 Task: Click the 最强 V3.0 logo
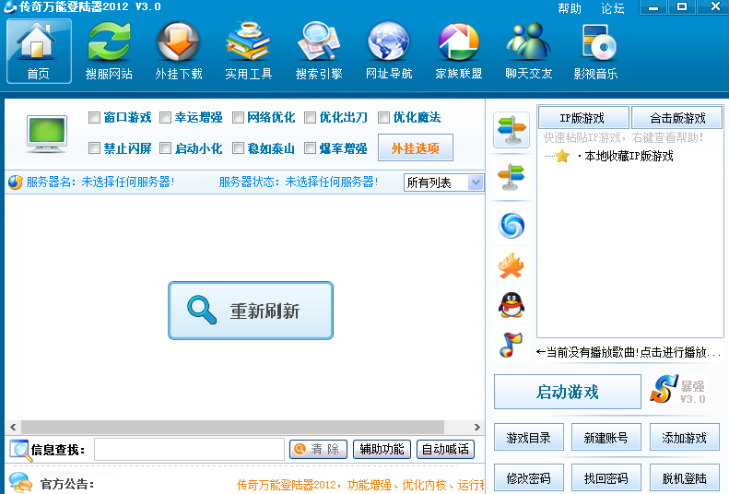pos(678,389)
